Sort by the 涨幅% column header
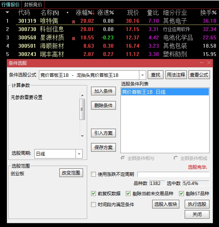 (x=84, y=12)
